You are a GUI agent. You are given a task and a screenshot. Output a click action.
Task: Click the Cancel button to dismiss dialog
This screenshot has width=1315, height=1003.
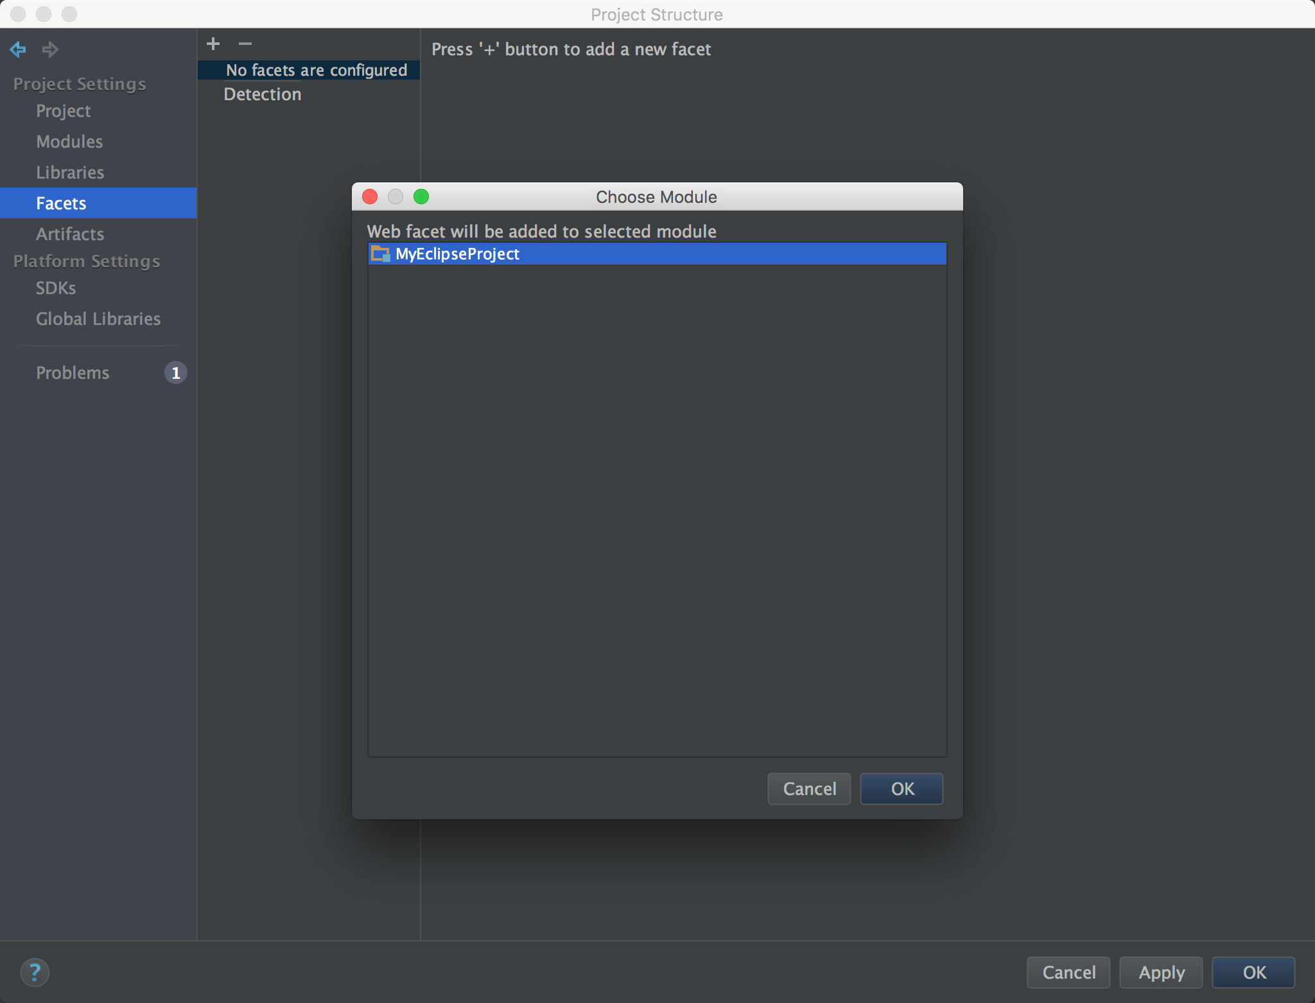click(x=809, y=788)
